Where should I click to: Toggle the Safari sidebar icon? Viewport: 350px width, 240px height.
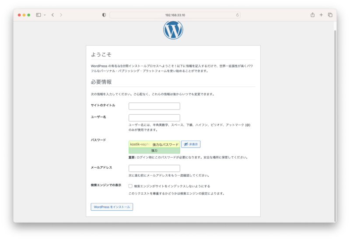(38, 15)
